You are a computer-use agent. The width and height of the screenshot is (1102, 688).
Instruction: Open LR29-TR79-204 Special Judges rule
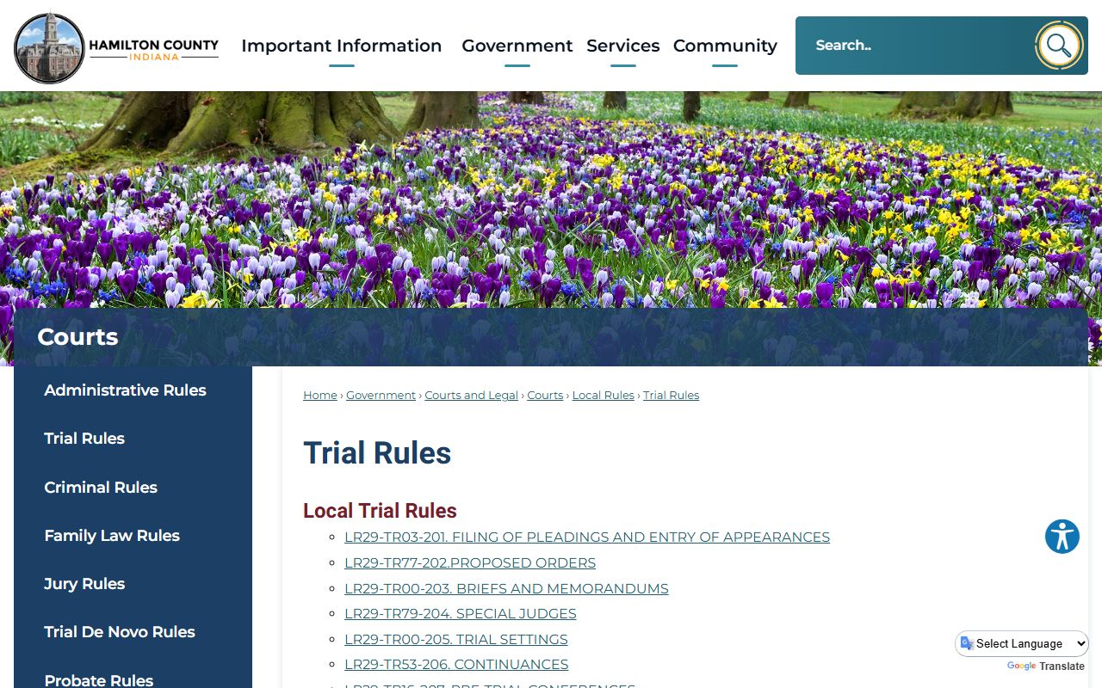(x=461, y=614)
